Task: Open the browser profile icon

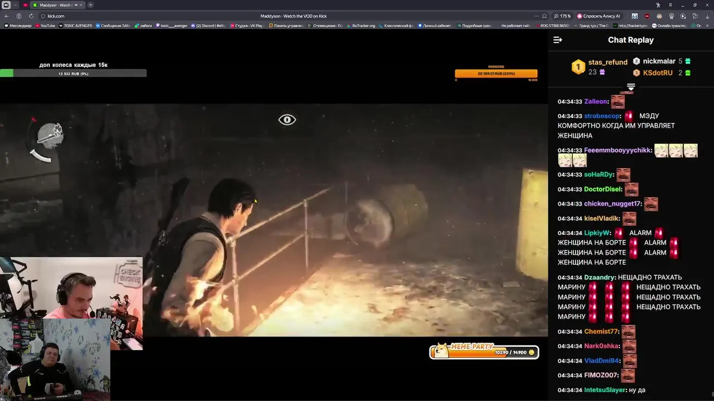Action: pos(19,16)
